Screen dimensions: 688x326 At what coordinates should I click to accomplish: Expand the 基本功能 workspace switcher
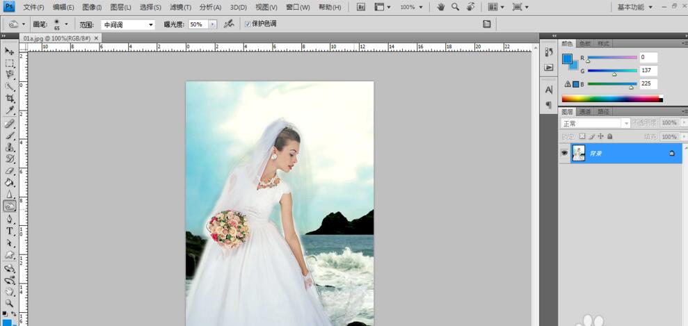[x=634, y=7]
